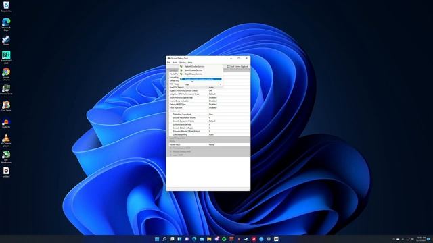Select the untitled file on the desktop

click(6, 172)
